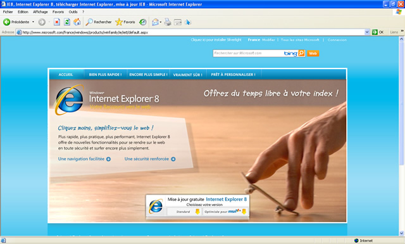Click the 'Rechercher sur Microsoft.com' search box
This screenshot has width=405, height=244.
click(248, 53)
